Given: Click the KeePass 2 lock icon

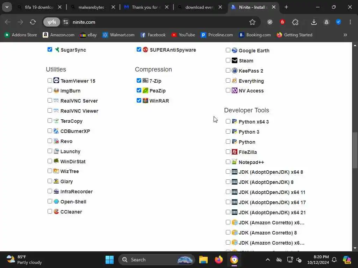Looking at the screenshot, I should [235, 70].
